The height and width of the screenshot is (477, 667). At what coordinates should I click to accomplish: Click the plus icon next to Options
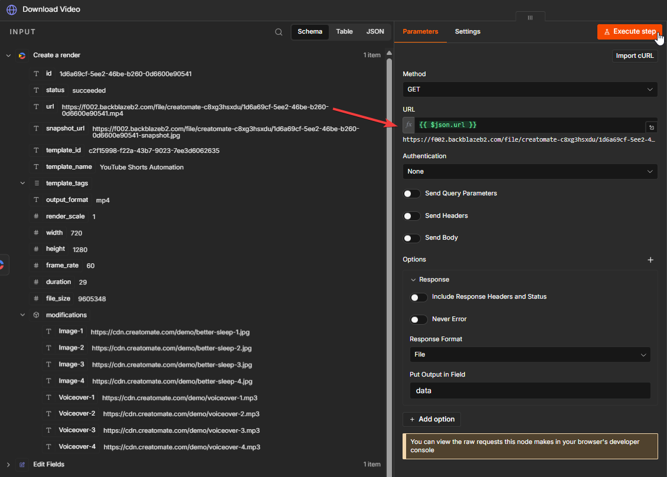[650, 260]
